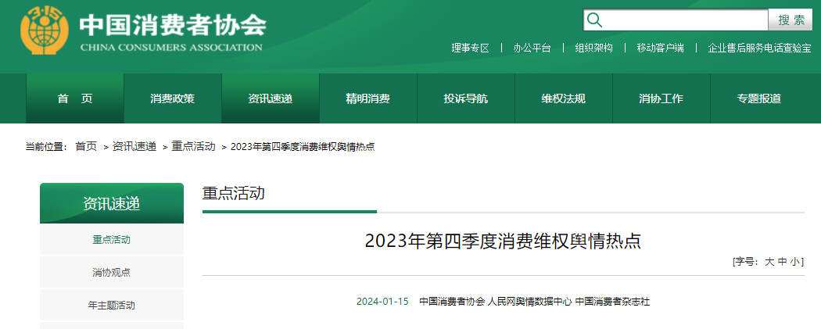The image size is (821, 329).
Task: Open the 投诉导航 navigation tab
Action: pos(465,98)
